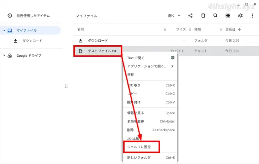
Task: Click the 開く button label
Action: point(171,16)
